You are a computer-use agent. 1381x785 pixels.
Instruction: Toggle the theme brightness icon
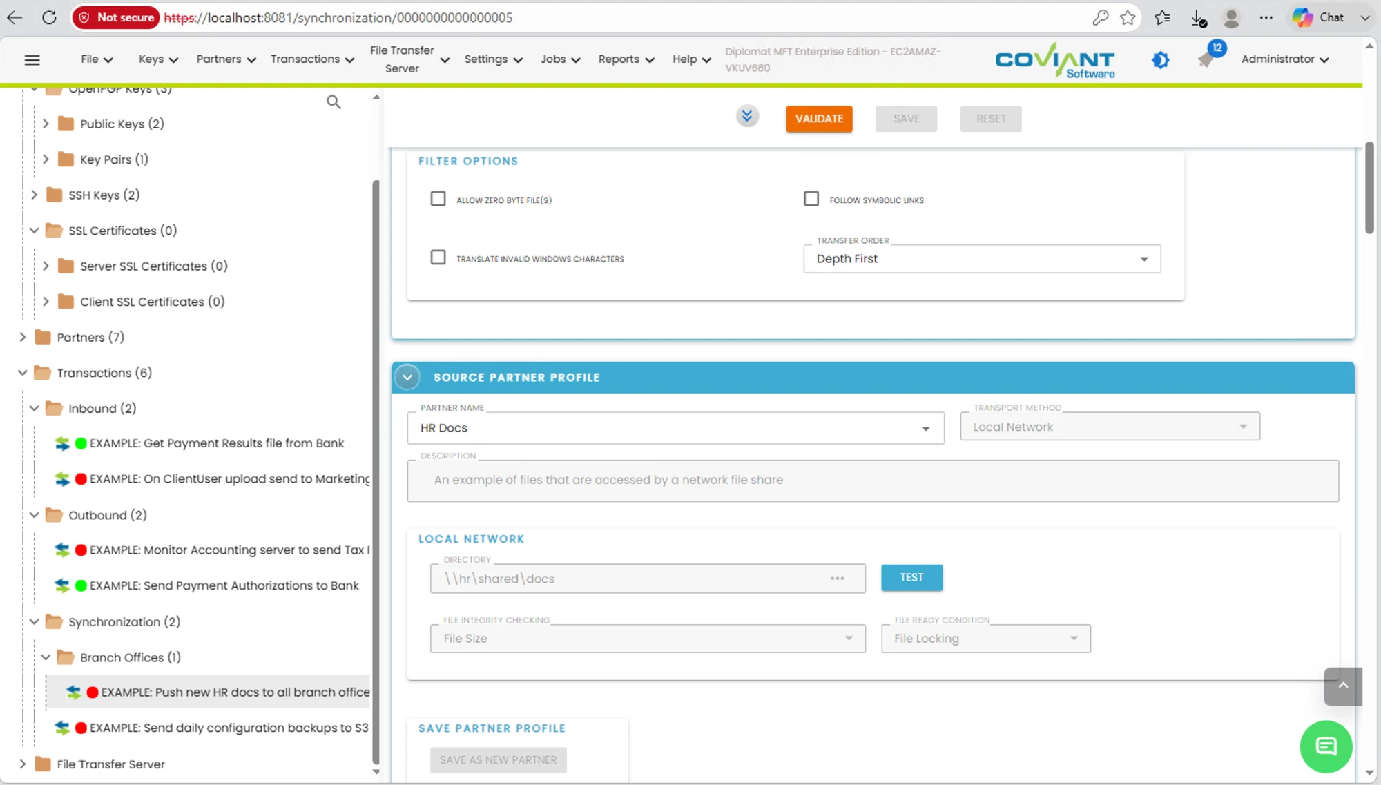pos(1160,60)
